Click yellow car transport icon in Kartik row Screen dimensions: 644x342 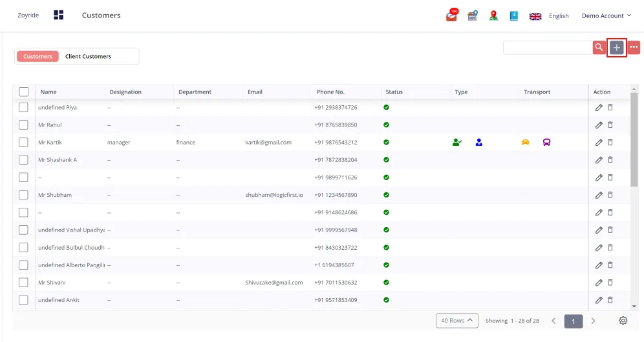click(525, 143)
